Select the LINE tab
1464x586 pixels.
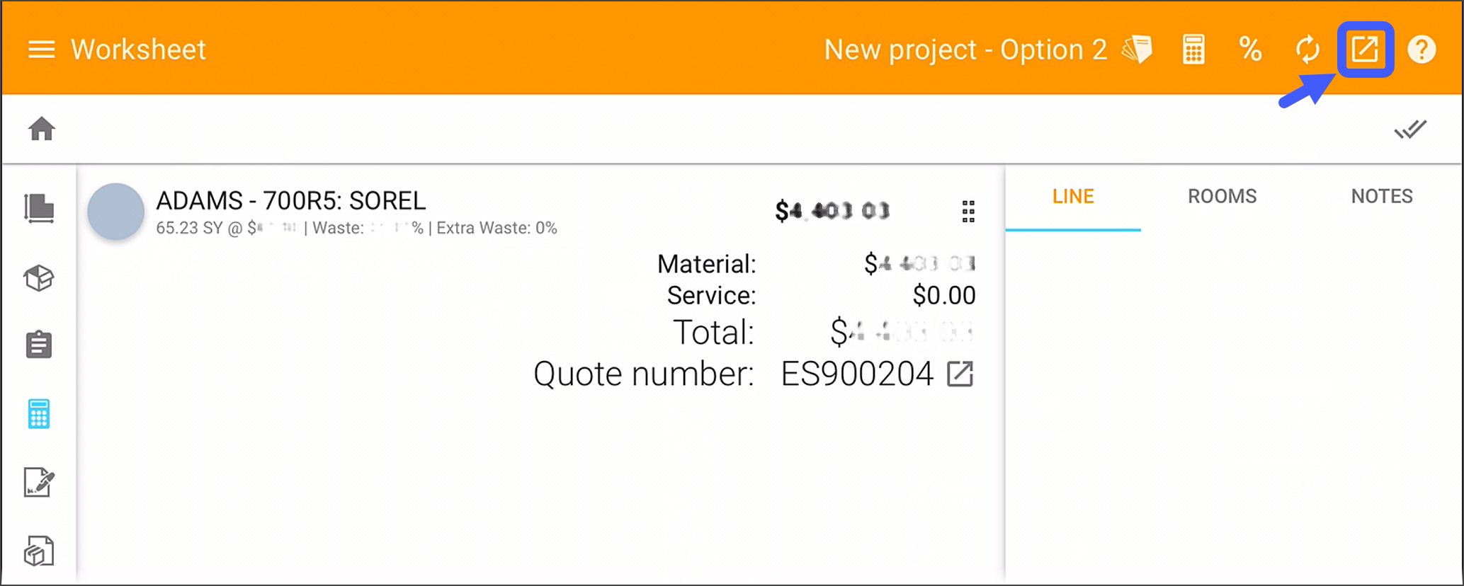pyautogui.click(x=1073, y=196)
